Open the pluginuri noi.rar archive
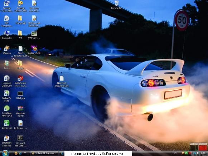The width and height of the screenshot is (208, 156). click(20, 111)
